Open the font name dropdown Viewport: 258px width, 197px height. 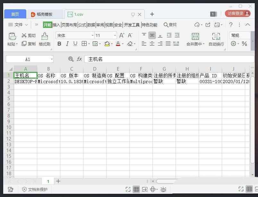point(92,35)
